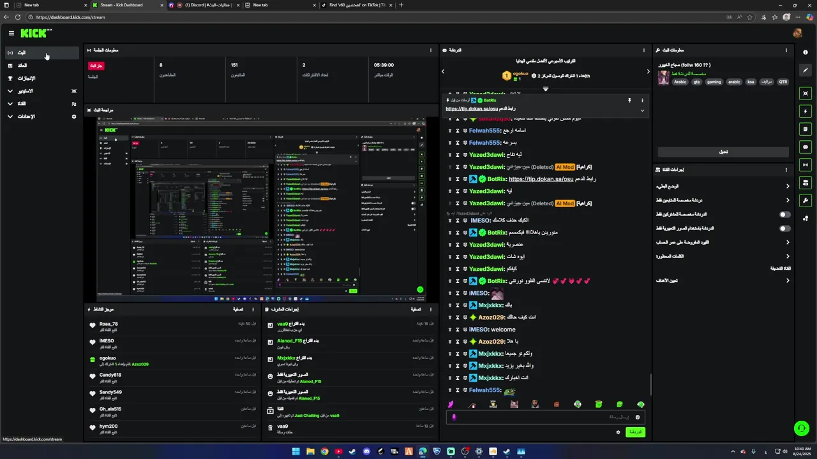This screenshot has height=459, width=817.
Task: Open the Session Info panel three-dot menu
Action: (431, 50)
